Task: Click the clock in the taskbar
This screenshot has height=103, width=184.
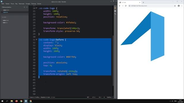Action: pos(180,101)
